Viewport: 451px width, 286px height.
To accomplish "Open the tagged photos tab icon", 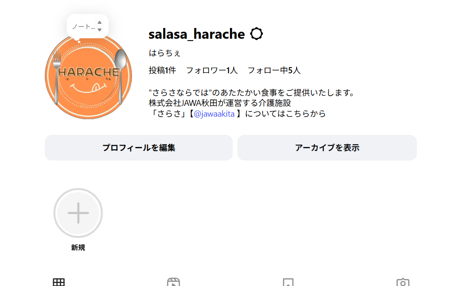I will point(402,282).
